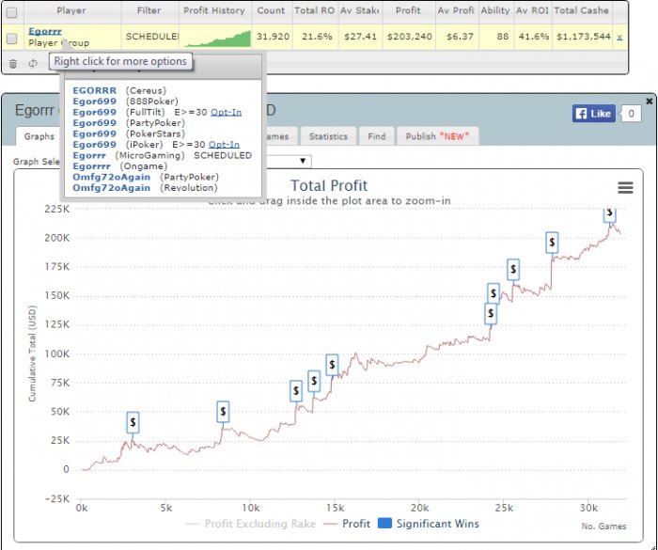Open the chart hamburger menu
Viewport: 658px width, 550px height.
click(x=625, y=188)
